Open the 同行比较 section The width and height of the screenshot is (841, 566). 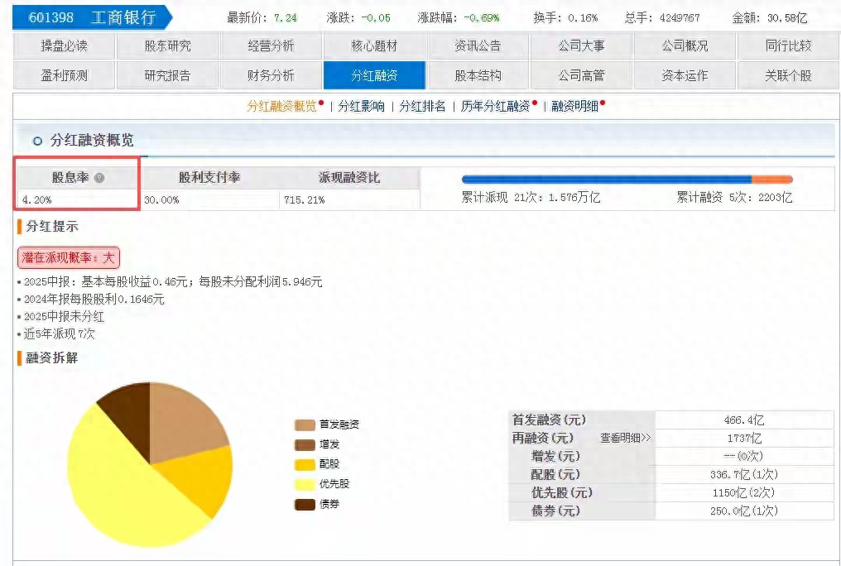point(788,46)
